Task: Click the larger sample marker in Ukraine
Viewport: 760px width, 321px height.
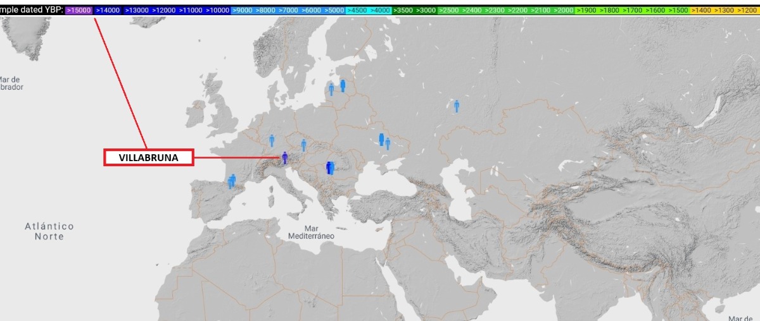Action: click(381, 140)
